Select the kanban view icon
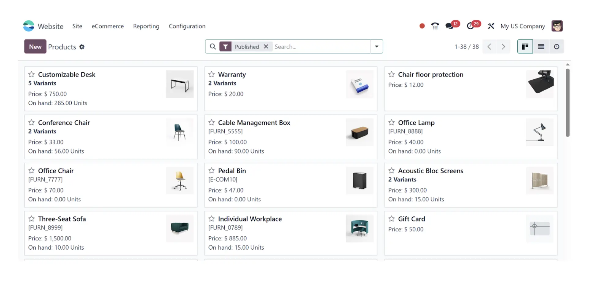 click(x=525, y=47)
